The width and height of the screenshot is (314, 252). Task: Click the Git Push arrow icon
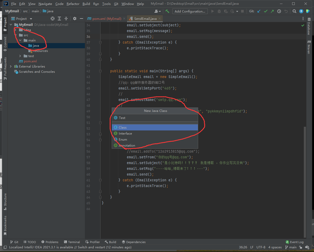[x=272, y=11]
